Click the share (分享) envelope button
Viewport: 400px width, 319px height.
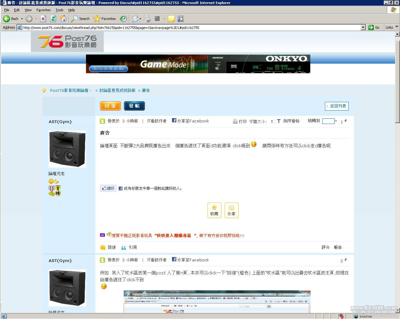231,210
